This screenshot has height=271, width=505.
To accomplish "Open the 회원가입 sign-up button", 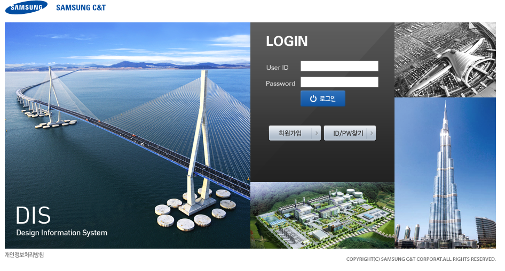I will click(295, 133).
